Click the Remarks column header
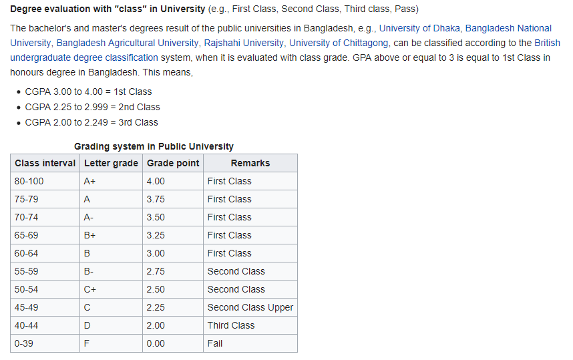 [250, 163]
